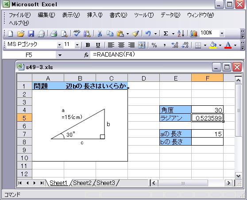The width and height of the screenshot is (247, 200).
Task: Select the Format Painter brush icon
Action: coord(135,34)
